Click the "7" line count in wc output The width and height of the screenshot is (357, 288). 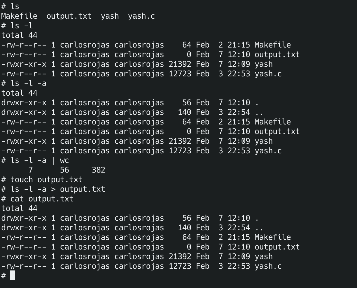tap(31, 170)
